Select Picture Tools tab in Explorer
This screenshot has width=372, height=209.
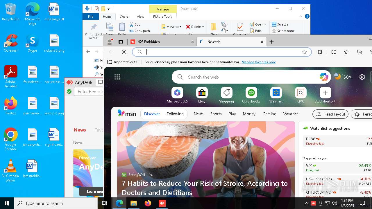point(162,17)
